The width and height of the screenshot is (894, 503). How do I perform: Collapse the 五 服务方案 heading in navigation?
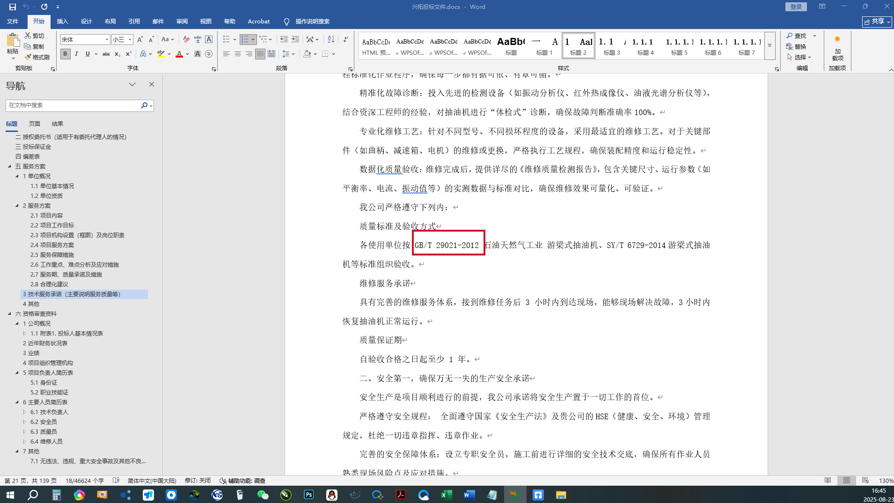[9, 166]
